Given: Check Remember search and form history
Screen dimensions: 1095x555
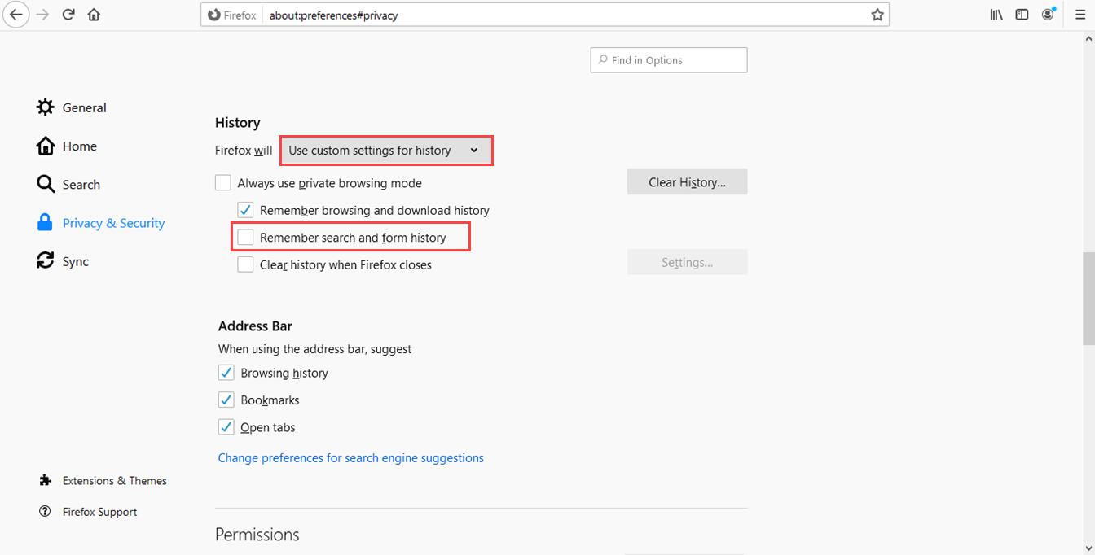Looking at the screenshot, I should 245,238.
